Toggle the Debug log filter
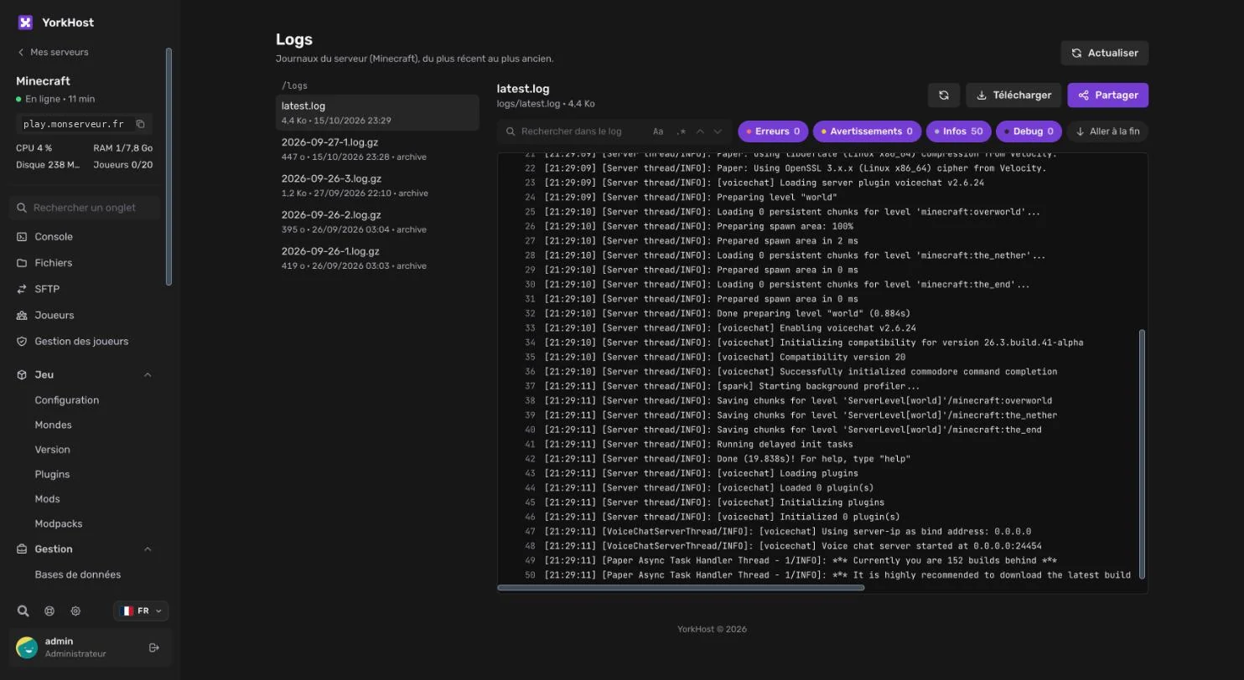The image size is (1244, 680). (x=1029, y=131)
